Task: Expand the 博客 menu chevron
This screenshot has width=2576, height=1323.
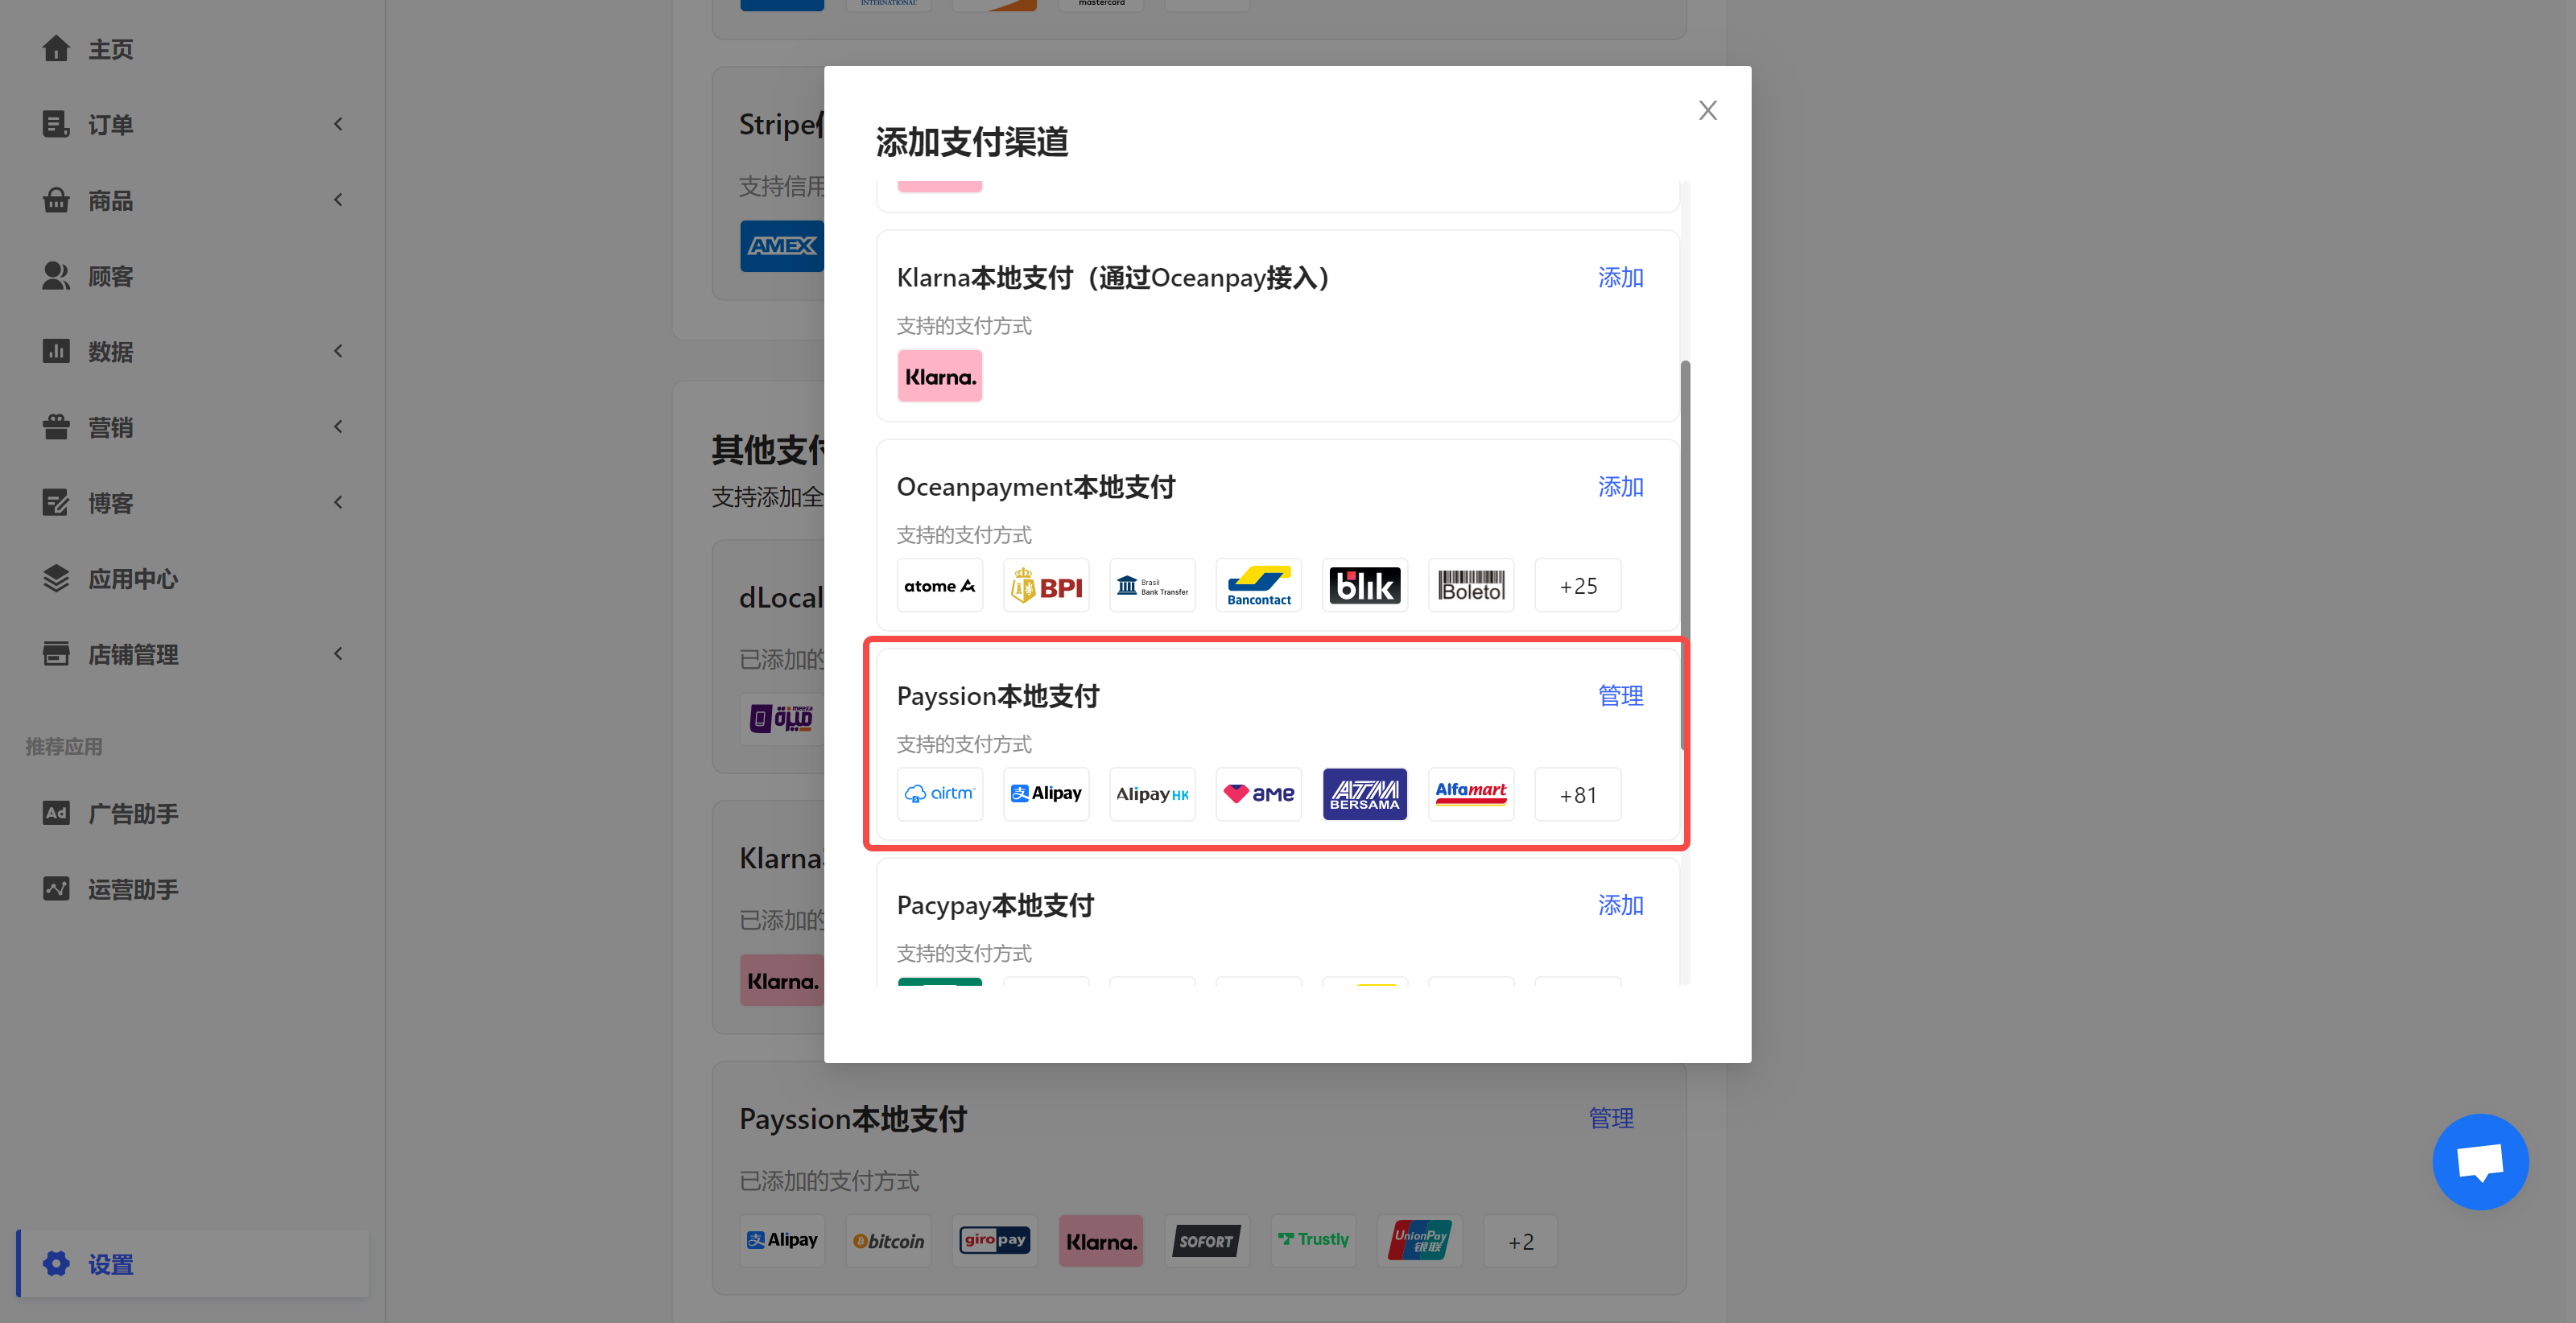Action: click(x=338, y=502)
